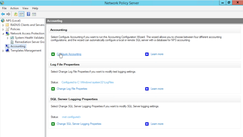Viewport: 243px width, 137px height.
Task: Click the Policies node icon
Action: click(x=7, y=29)
